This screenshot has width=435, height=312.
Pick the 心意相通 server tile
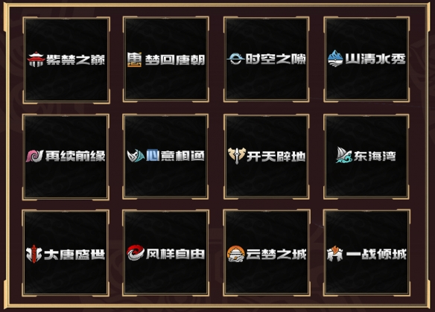click(x=165, y=156)
